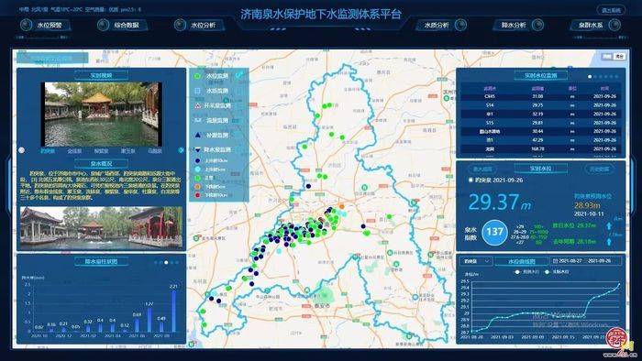Enable the 补源监测 layer checkbox
The height and width of the screenshot is (361, 642).
(x=239, y=135)
